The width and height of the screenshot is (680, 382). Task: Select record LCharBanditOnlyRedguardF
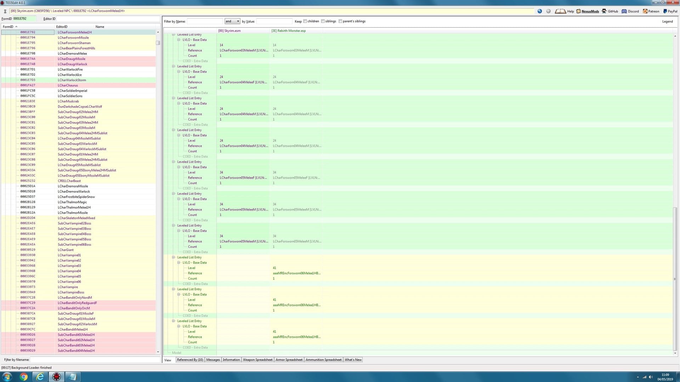coord(77,303)
